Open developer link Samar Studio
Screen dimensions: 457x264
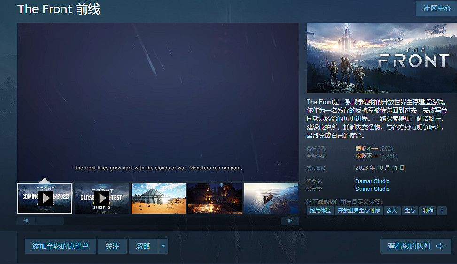(372, 181)
